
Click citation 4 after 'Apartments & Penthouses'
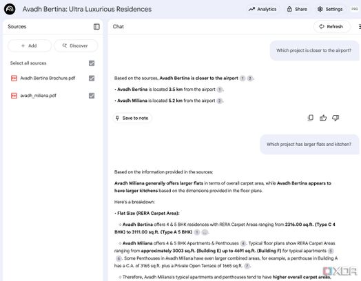[x=243, y=244]
